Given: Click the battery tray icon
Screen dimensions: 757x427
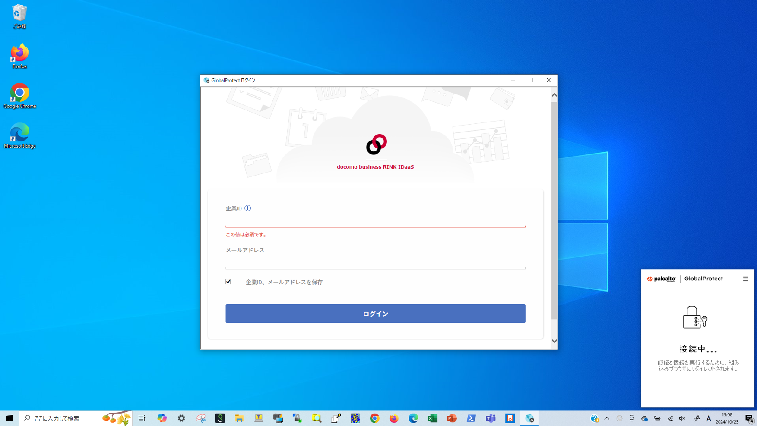Looking at the screenshot, I should [657, 418].
